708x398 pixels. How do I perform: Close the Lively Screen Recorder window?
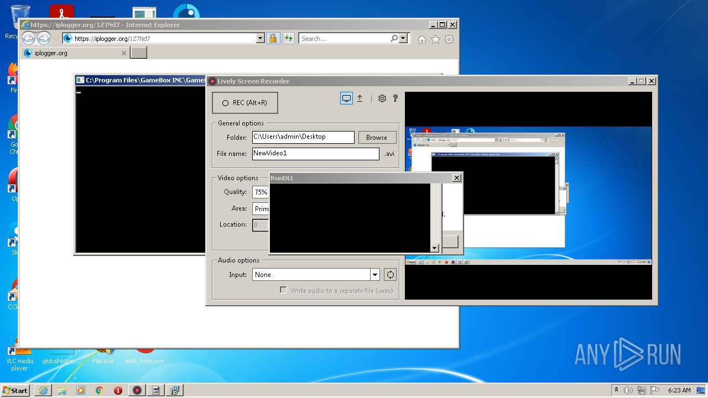click(652, 81)
